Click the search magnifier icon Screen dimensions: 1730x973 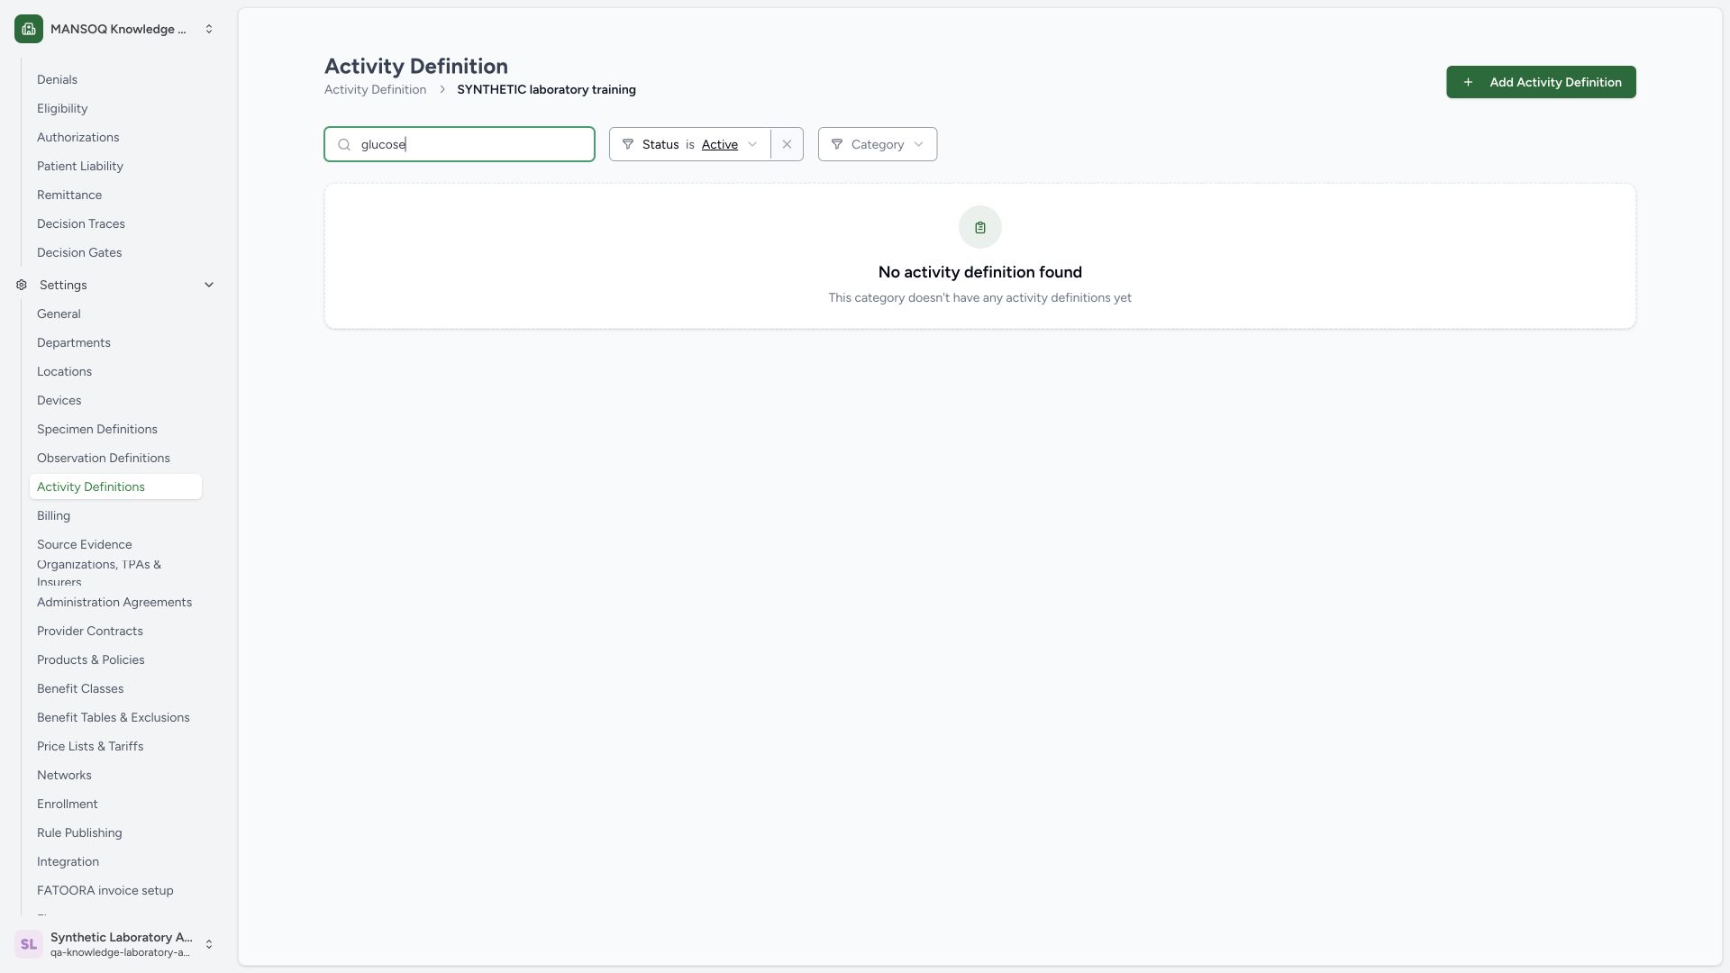tap(344, 144)
